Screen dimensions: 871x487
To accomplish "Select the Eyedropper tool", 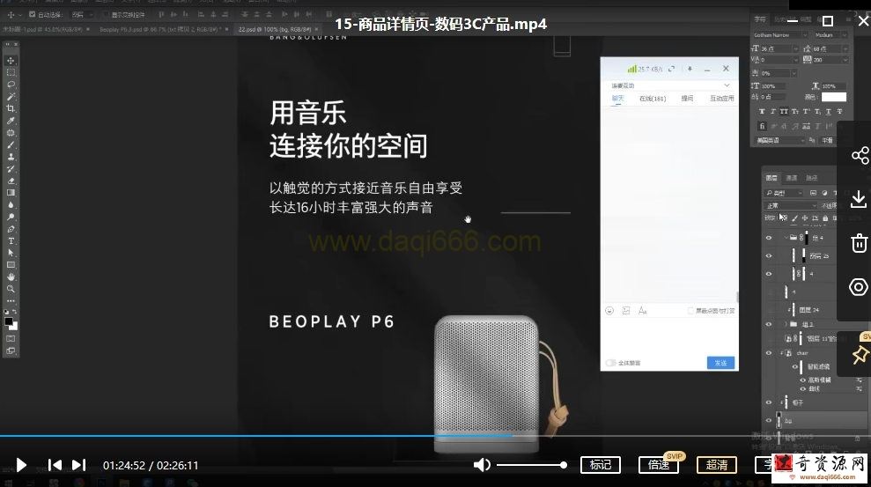I will coord(11,121).
